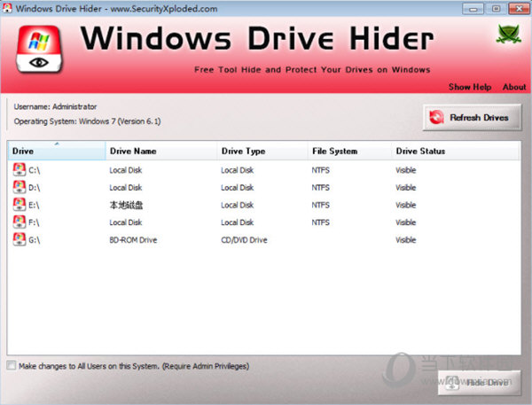Enable Make changes to All Users checkbox

pyautogui.click(x=12, y=365)
